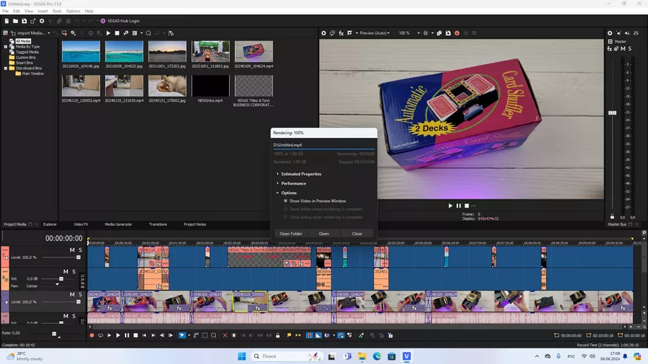Switch to the Transitions tab
The image size is (648, 364).
coord(157,224)
